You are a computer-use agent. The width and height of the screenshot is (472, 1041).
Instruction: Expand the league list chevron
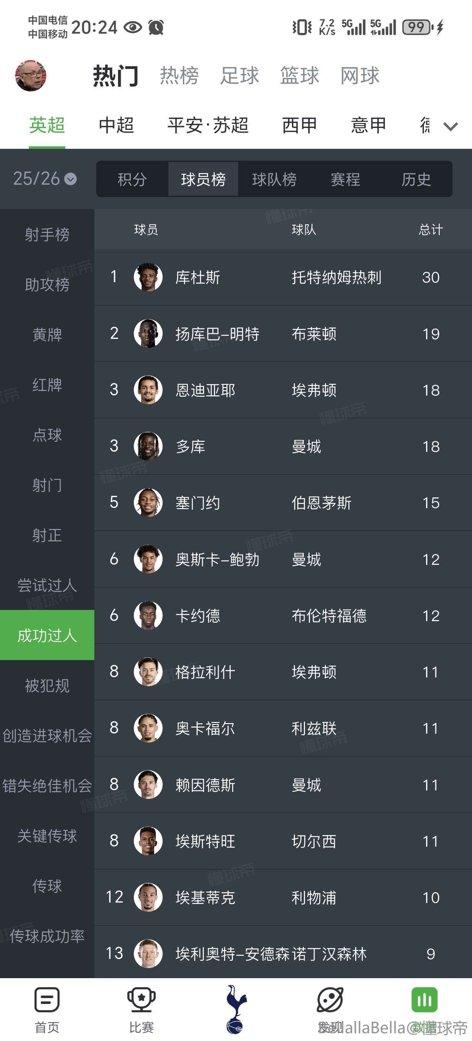(450, 126)
